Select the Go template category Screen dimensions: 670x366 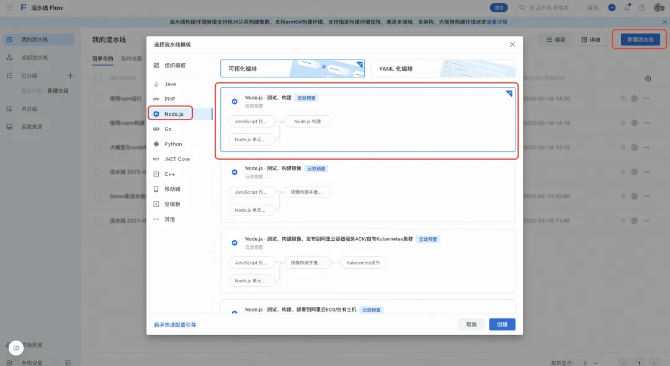168,129
